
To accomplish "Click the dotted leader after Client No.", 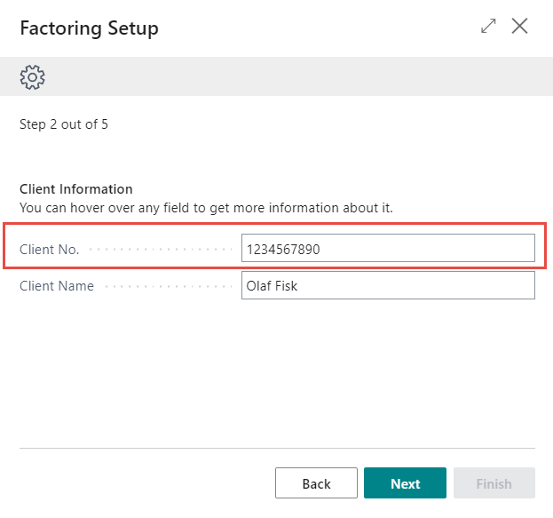I will click(160, 250).
